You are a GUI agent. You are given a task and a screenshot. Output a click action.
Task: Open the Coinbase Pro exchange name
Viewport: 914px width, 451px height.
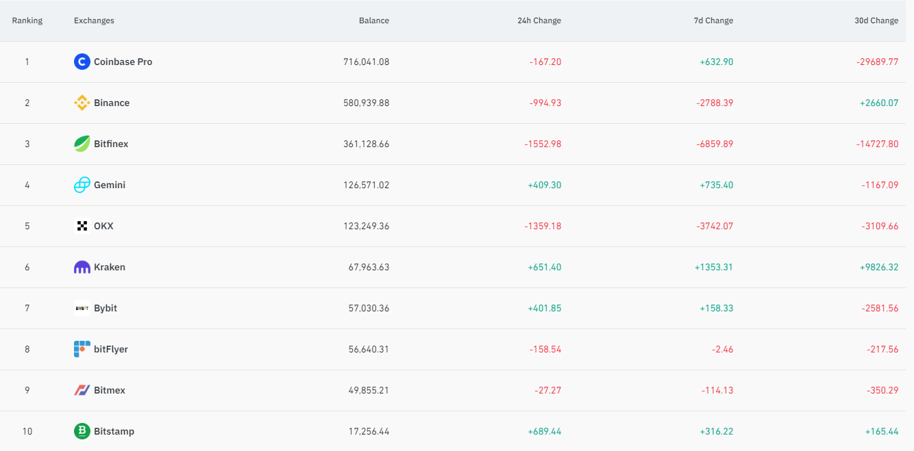(x=123, y=62)
